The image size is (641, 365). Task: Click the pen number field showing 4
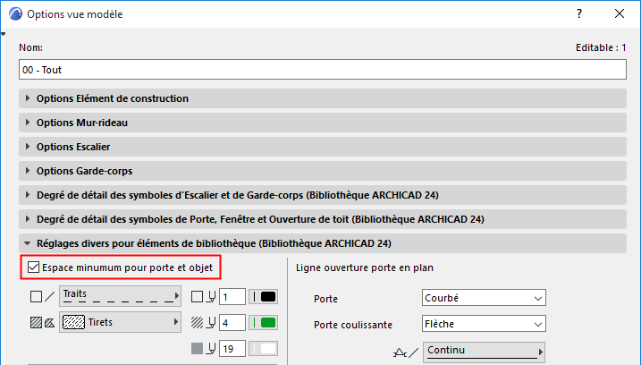(232, 323)
